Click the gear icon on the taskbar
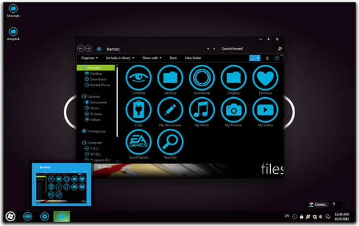 [44, 216]
